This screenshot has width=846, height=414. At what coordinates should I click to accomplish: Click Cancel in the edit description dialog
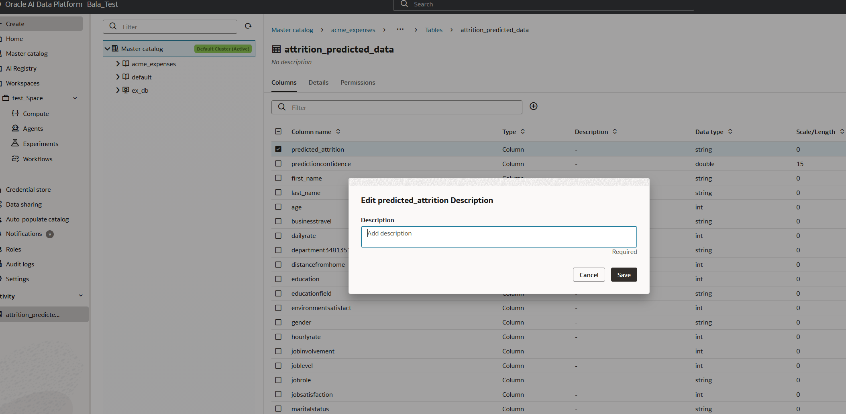tap(589, 275)
